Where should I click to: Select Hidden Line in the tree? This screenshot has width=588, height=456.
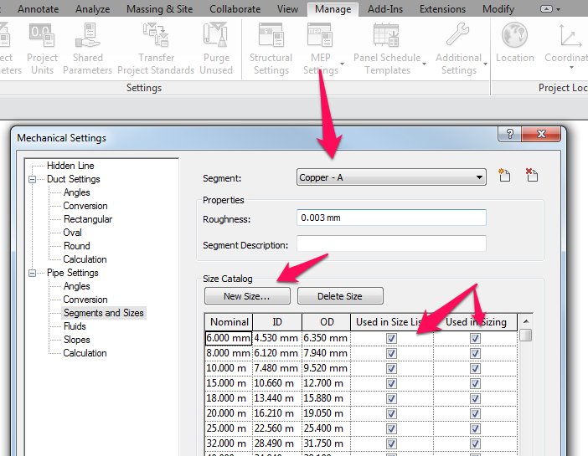[70, 166]
